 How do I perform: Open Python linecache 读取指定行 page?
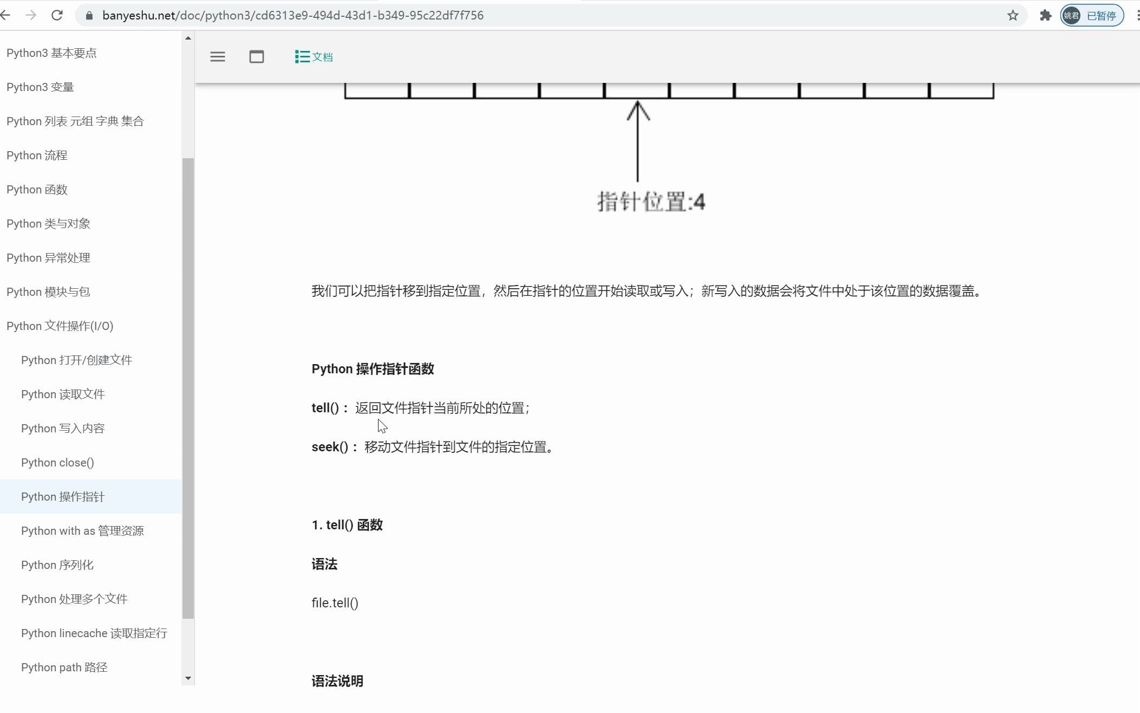pos(94,633)
